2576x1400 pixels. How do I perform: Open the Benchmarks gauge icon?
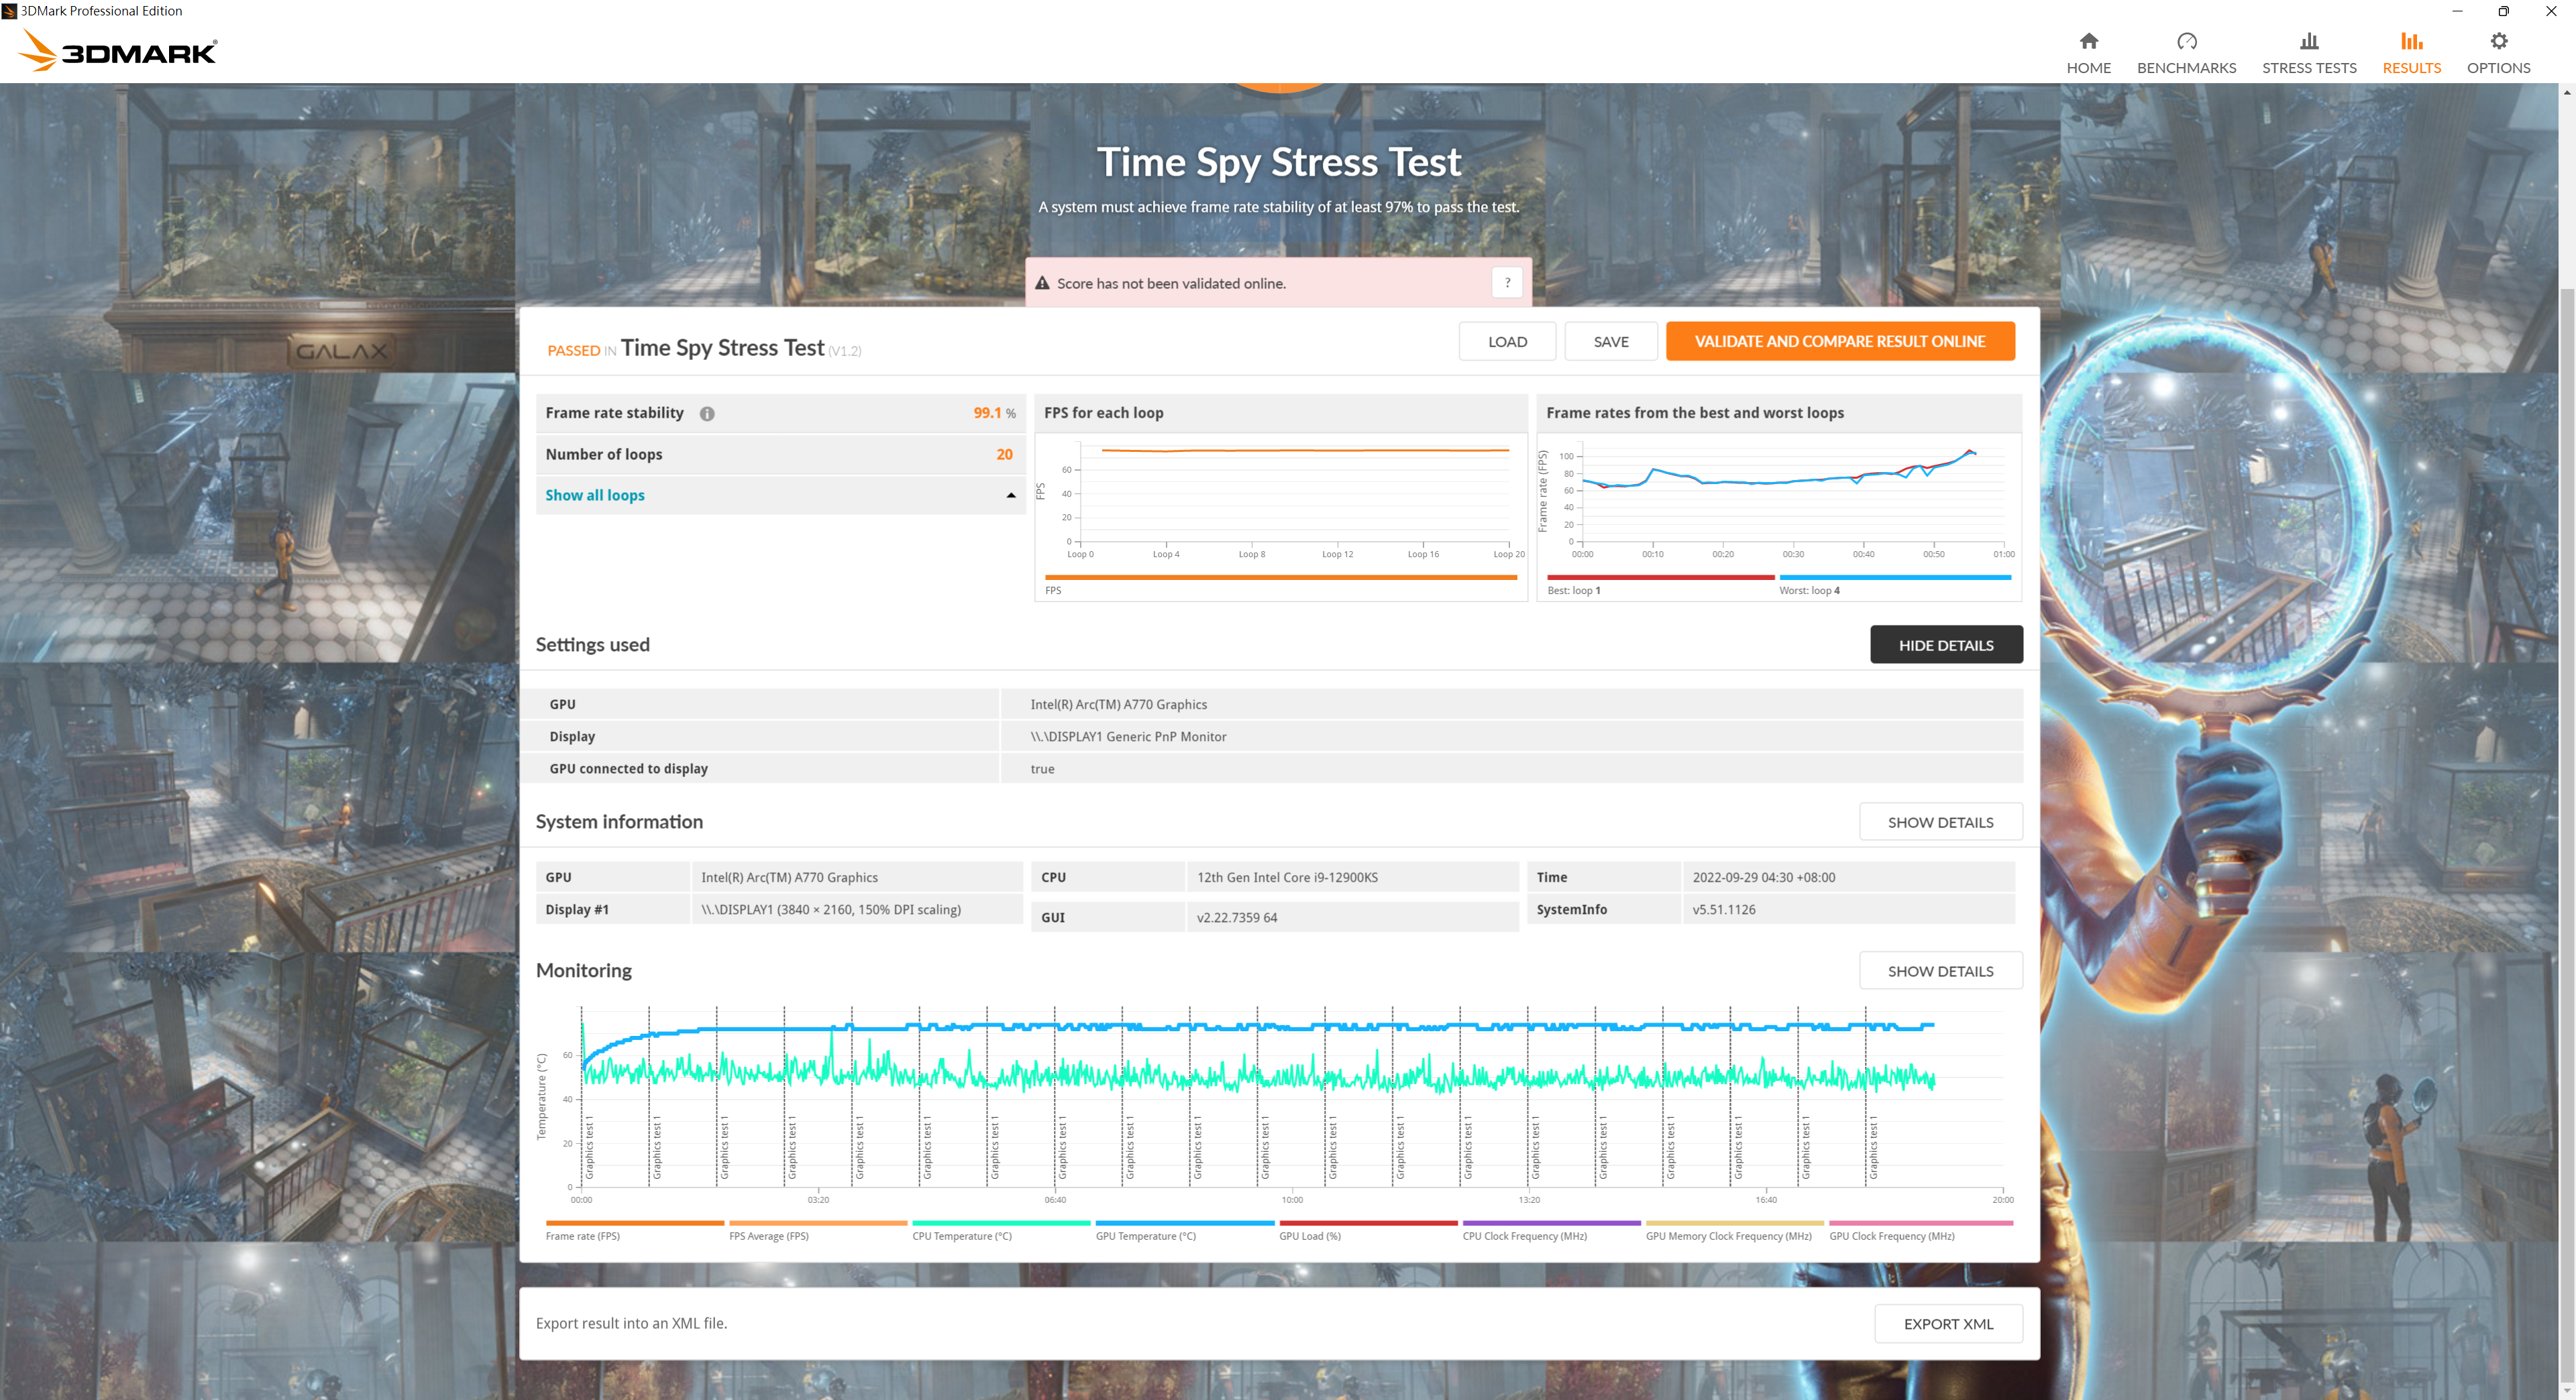coord(2186,41)
